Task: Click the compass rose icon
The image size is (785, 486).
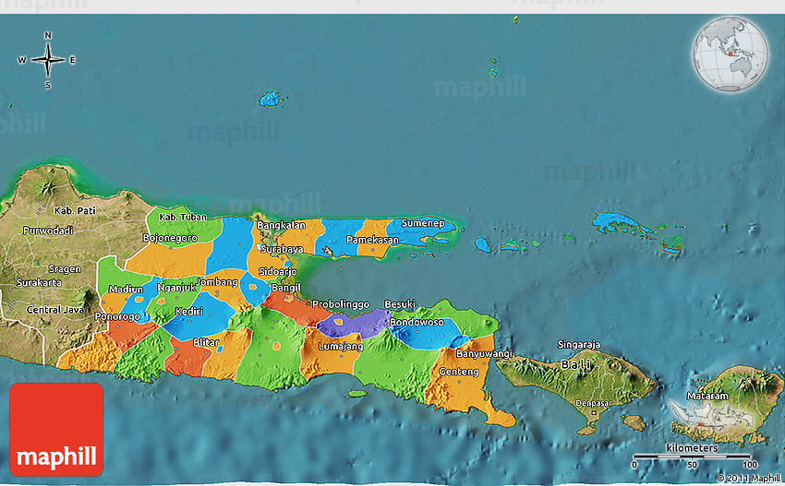Action: coord(47,60)
